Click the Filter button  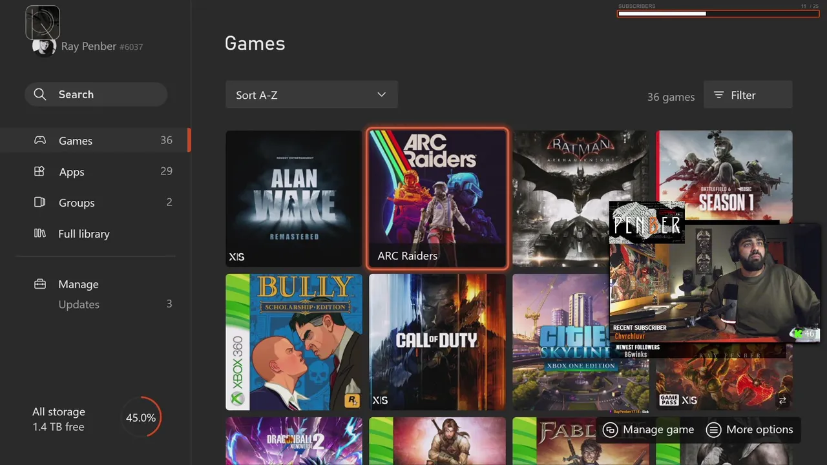(748, 95)
